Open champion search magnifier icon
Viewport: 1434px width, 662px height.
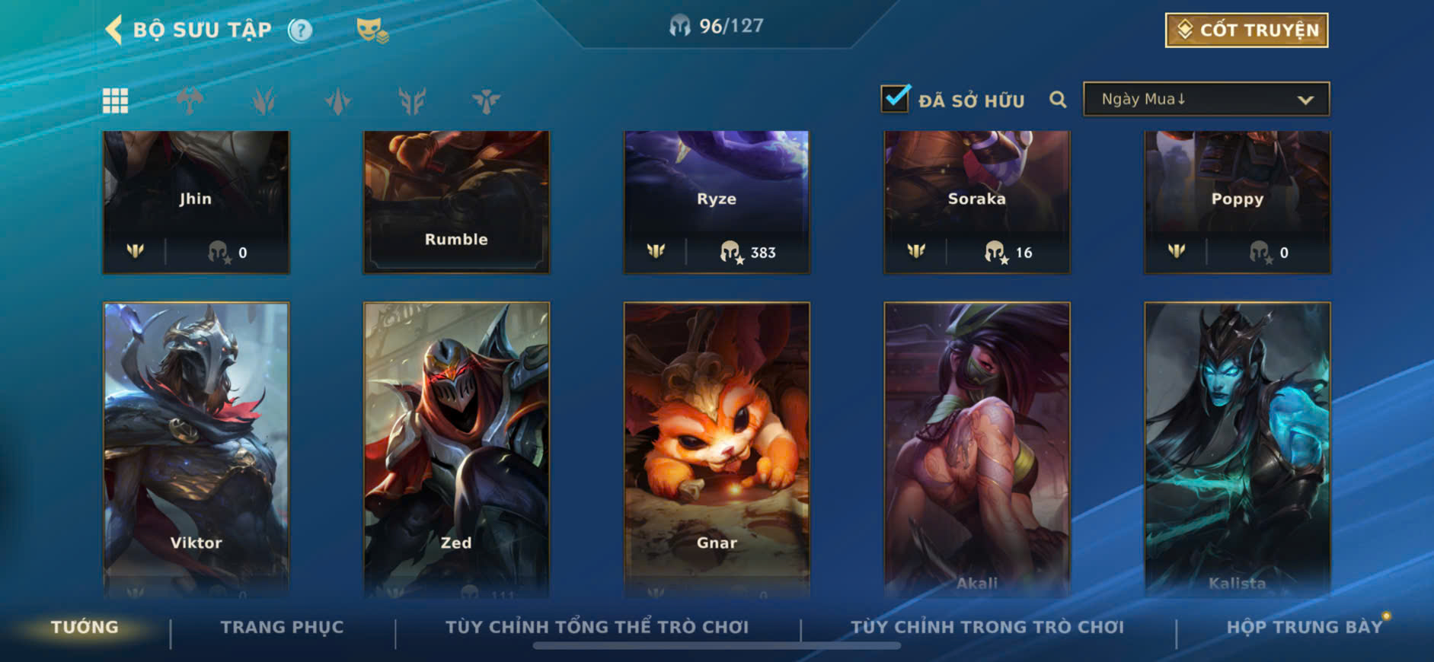tap(1057, 100)
